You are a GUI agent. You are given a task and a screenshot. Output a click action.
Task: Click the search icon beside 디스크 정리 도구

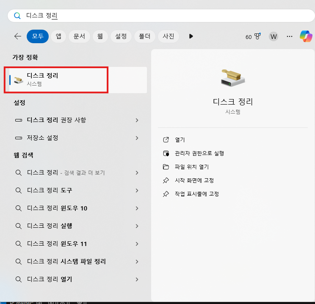(19, 191)
